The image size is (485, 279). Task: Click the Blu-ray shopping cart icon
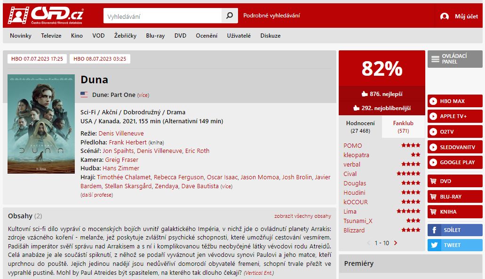click(x=433, y=197)
